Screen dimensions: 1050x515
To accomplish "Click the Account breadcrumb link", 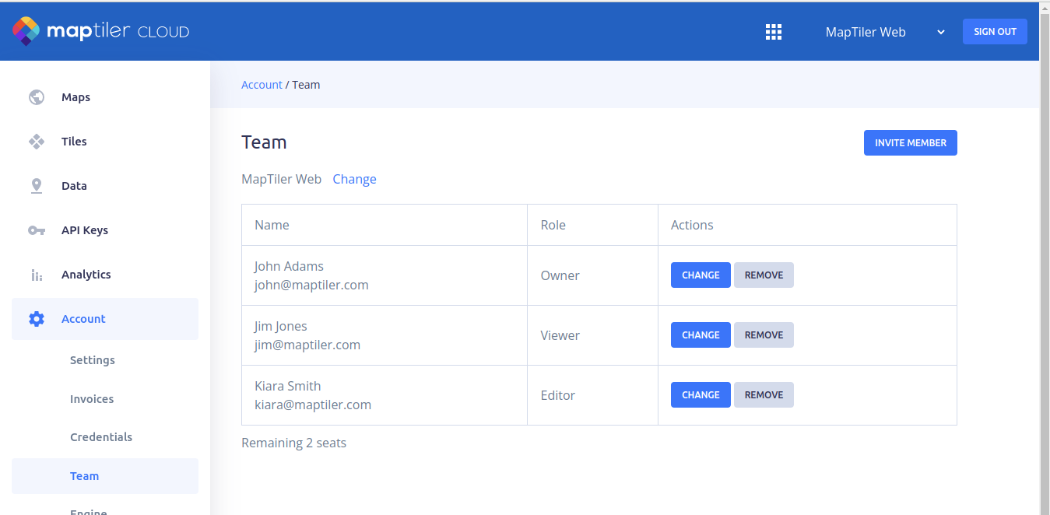I will [x=262, y=85].
